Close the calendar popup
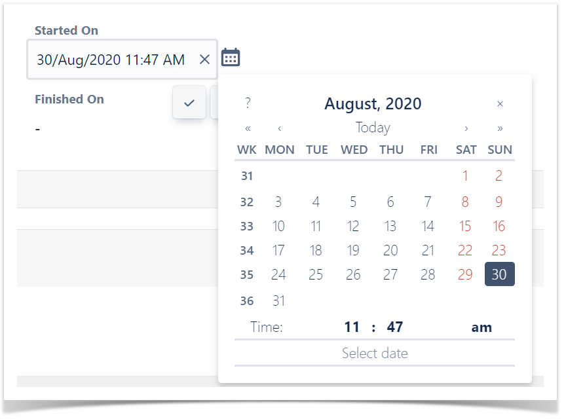566x419 pixels. point(500,104)
